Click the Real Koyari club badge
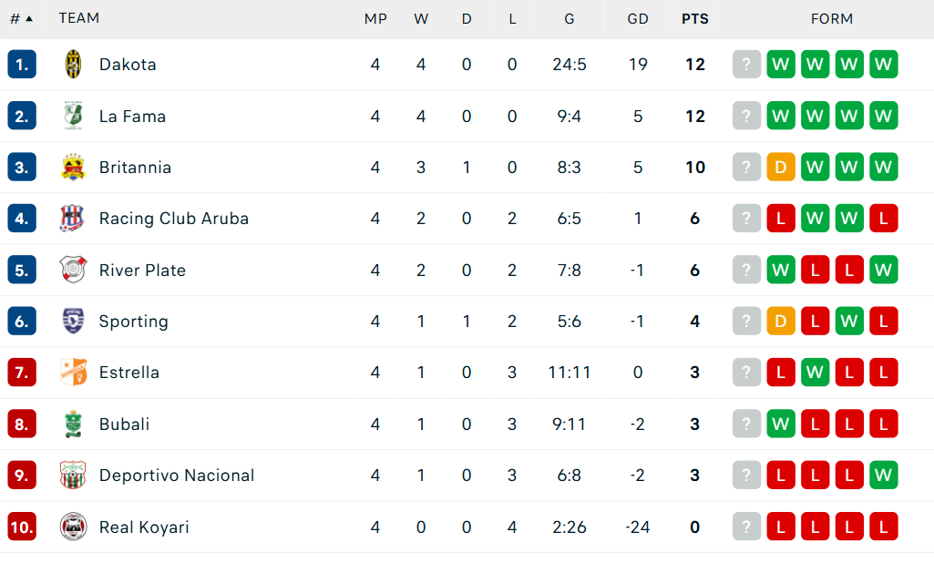The image size is (934, 563). [x=73, y=527]
